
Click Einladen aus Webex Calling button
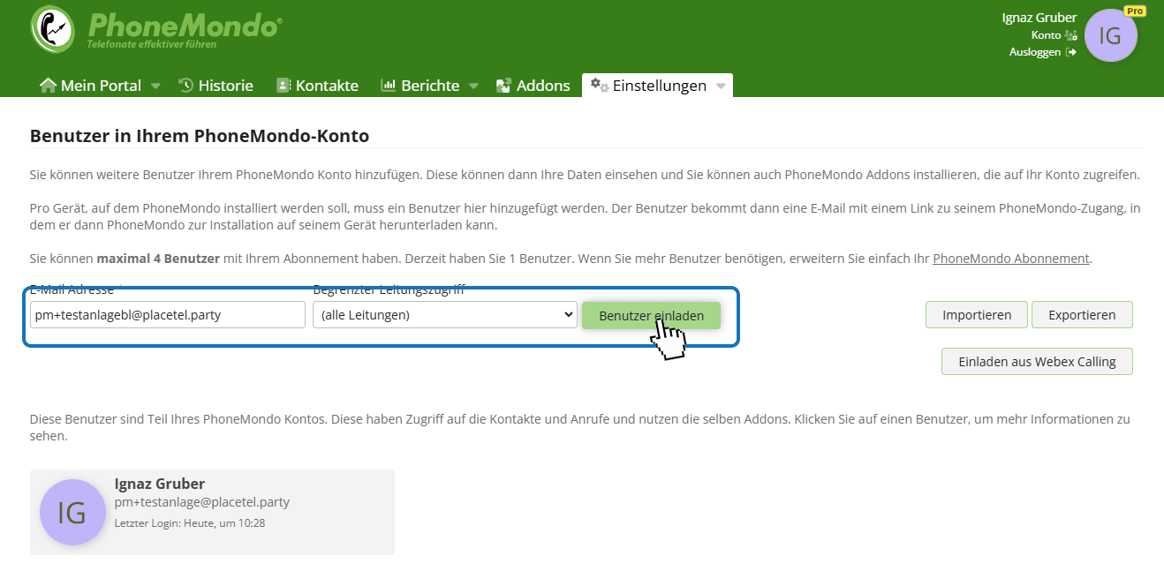[x=1037, y=362]
